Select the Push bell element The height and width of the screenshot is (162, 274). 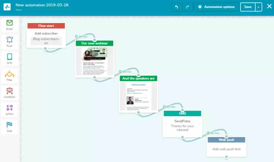click(10, 42)
